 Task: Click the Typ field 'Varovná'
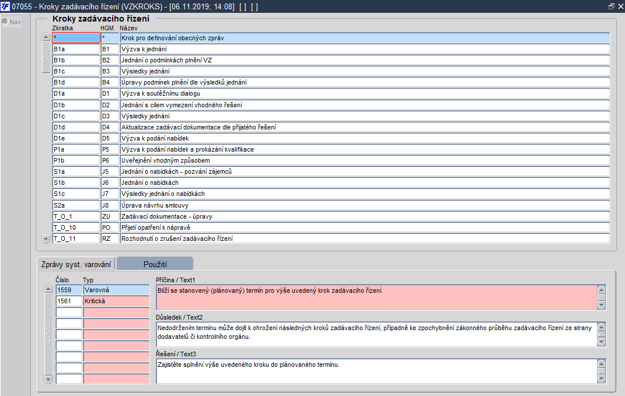click(116, 290)
